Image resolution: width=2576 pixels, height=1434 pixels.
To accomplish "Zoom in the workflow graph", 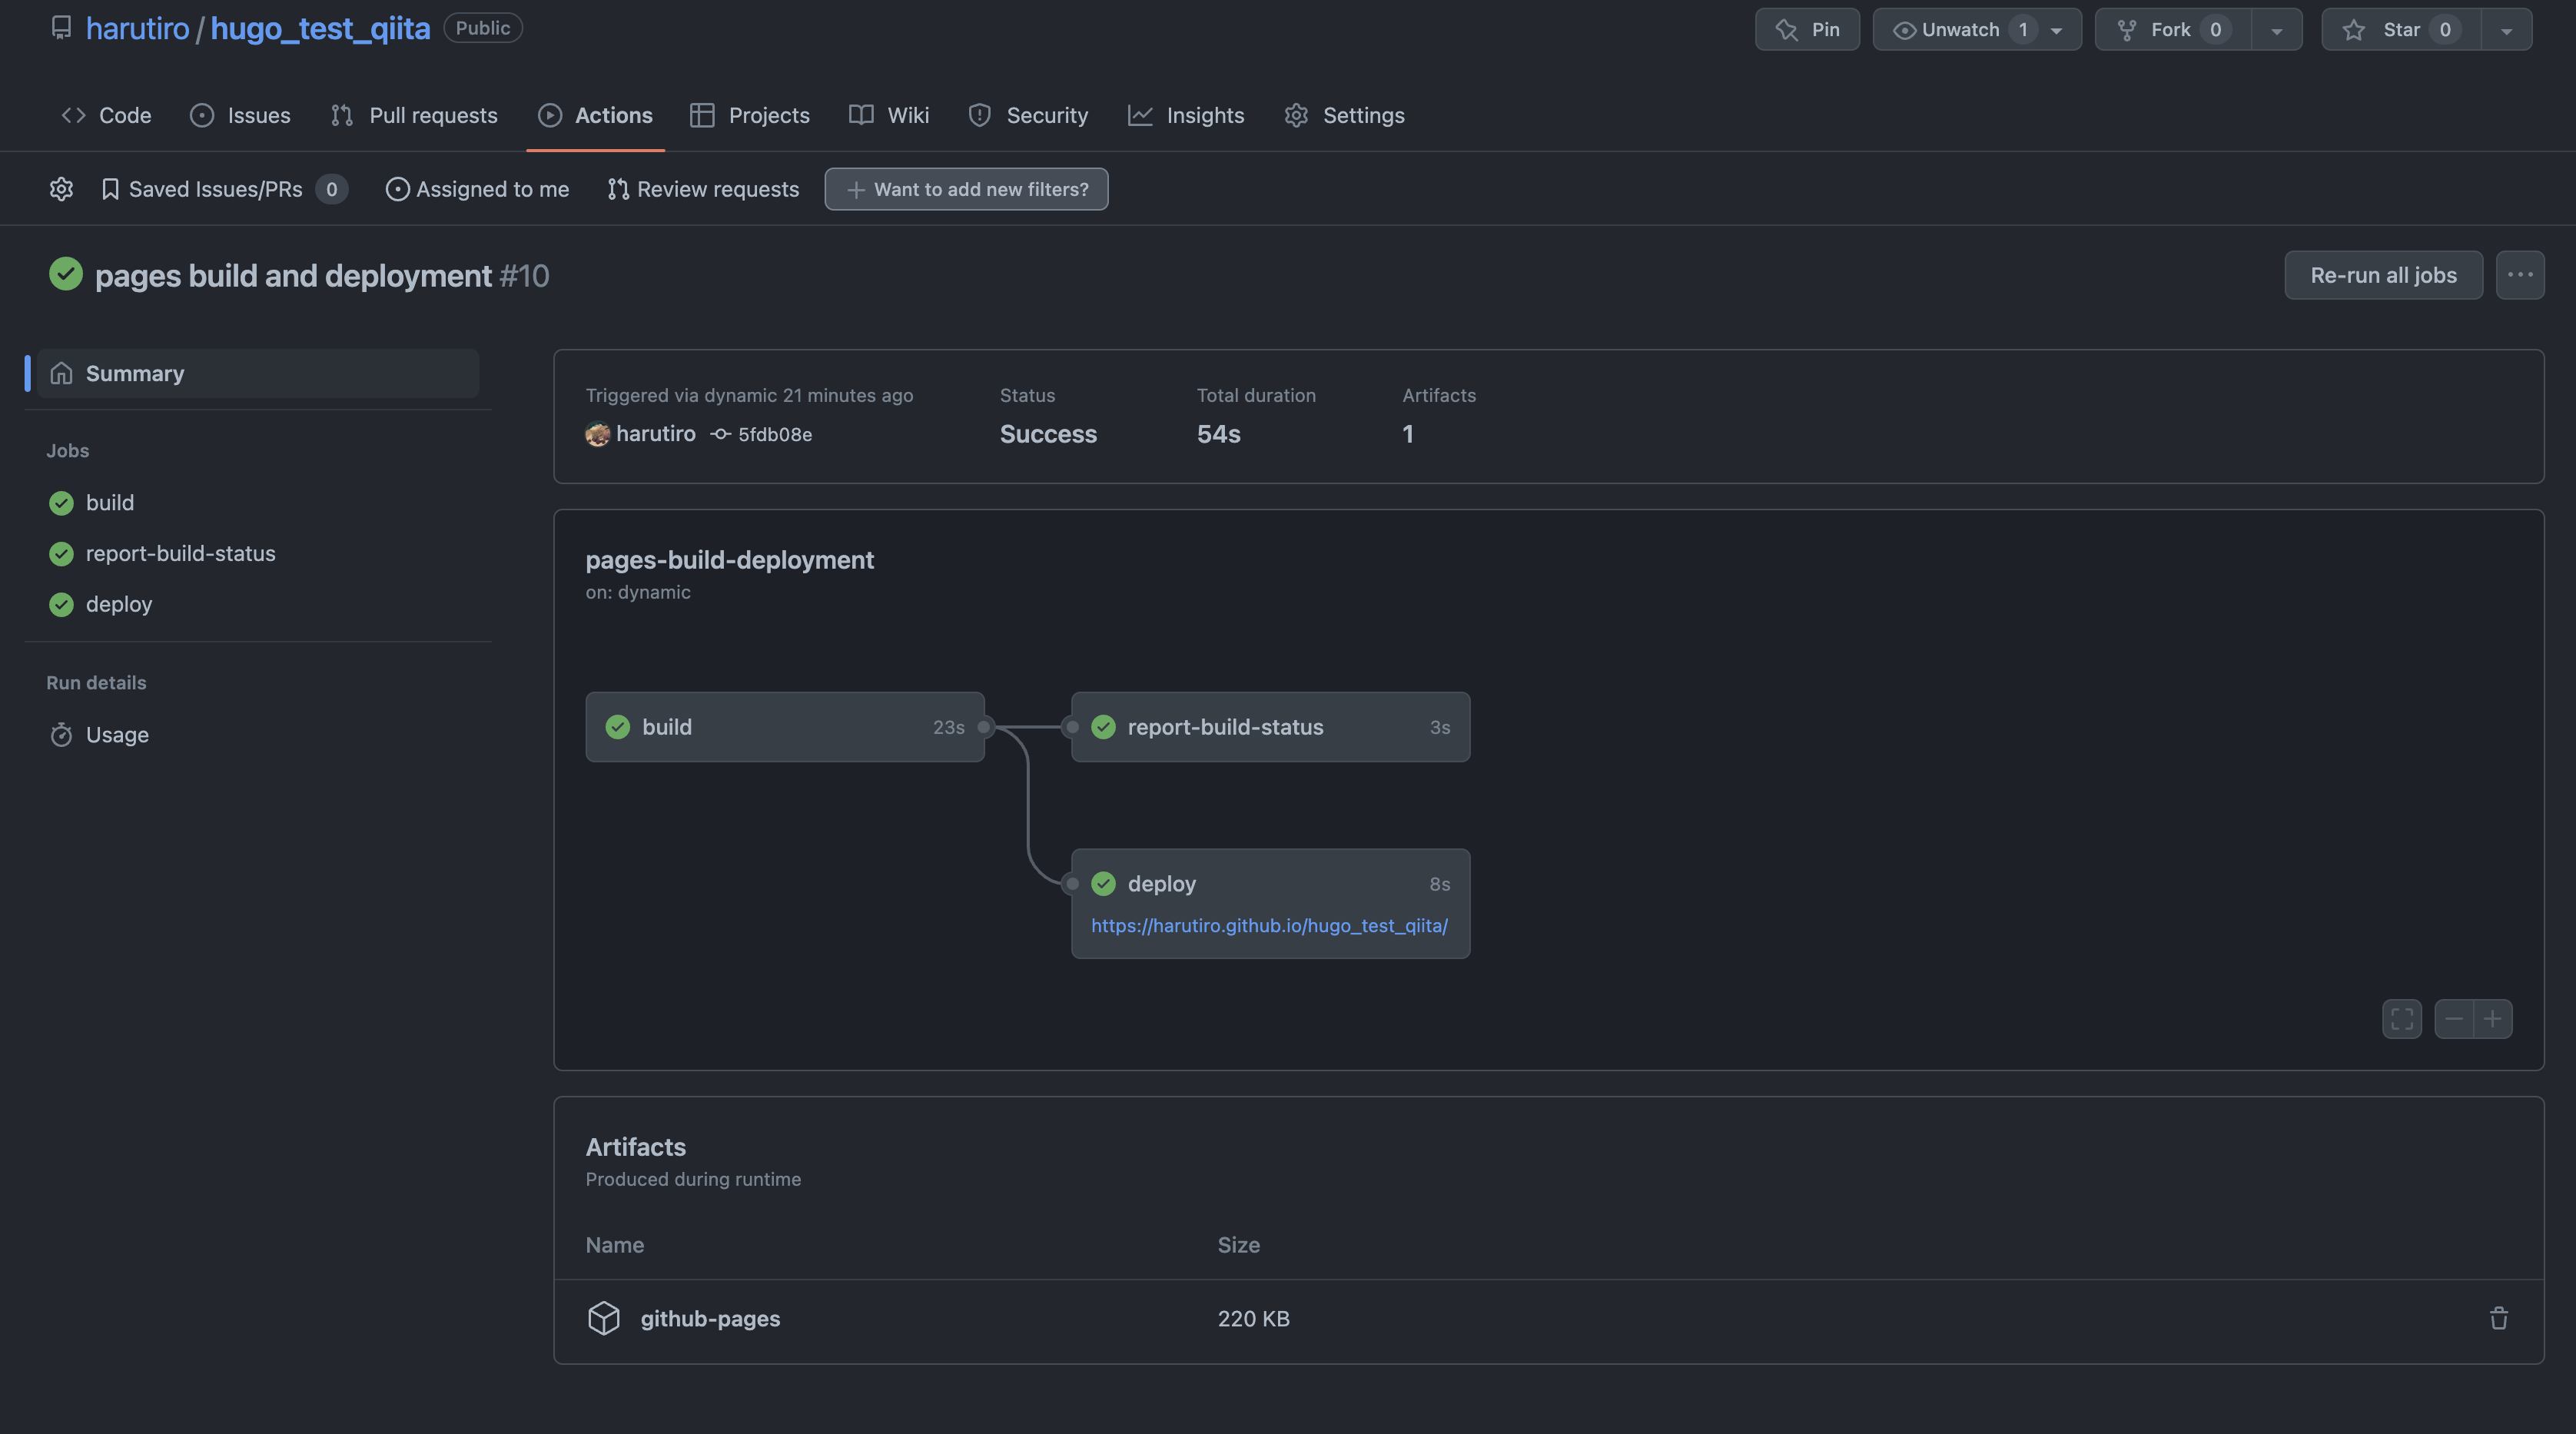I will coord(2492,1019).
